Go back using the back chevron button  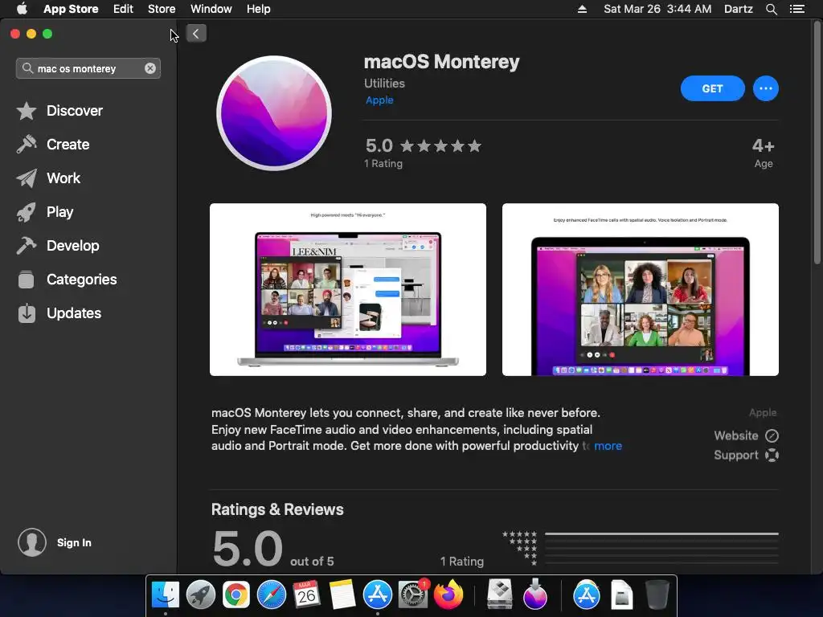click(x=196, y=34)
